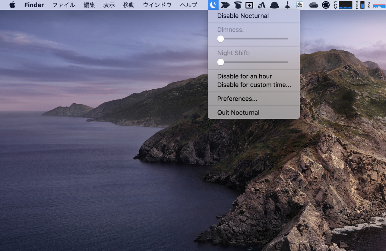
Task: Click the Nocturnal moon icon in menu bar
Action: [x=213, y=5]
